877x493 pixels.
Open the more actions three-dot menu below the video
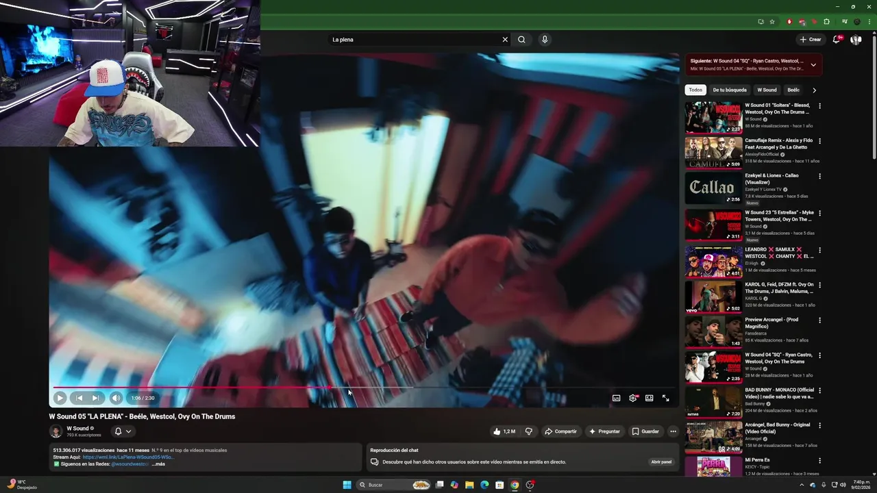tap(673, 431)
